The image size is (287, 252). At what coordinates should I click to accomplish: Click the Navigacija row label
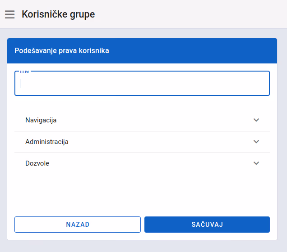point(41,120)
